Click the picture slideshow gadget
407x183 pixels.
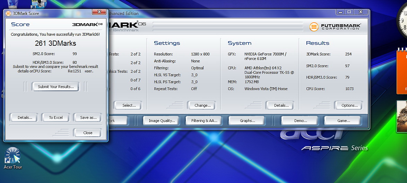click(402, 116)
